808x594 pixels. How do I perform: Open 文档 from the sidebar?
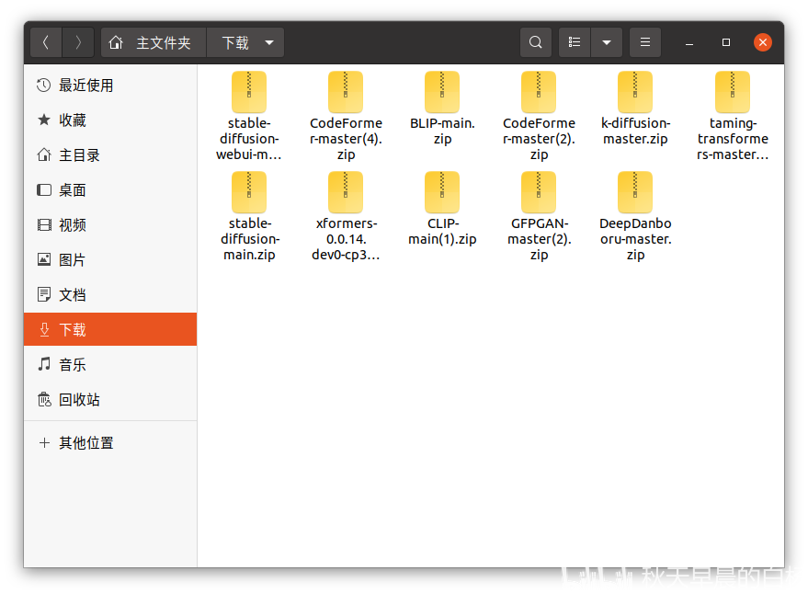pos(110,295)
